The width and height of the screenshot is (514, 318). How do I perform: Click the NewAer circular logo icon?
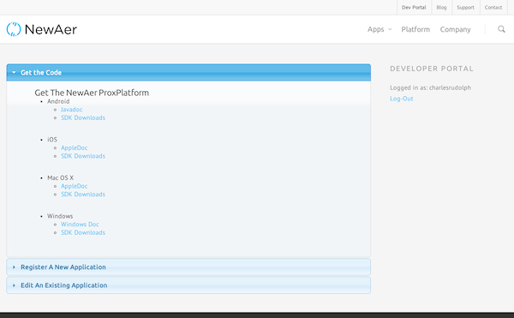click(x=14, y=29)
